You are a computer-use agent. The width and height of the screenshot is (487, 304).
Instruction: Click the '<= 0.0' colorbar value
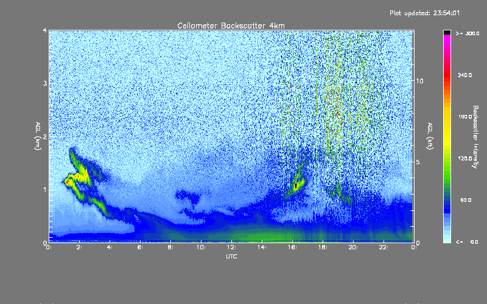pyautogui.click(x=467, y=242)
